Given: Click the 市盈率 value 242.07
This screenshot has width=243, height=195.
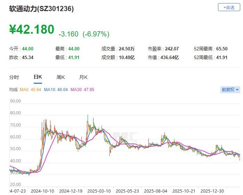Looking at the screenshot, I should tap(172, 49).
